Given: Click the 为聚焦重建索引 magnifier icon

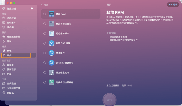Looking at the screenshot, I should click(x=51, y=63).
